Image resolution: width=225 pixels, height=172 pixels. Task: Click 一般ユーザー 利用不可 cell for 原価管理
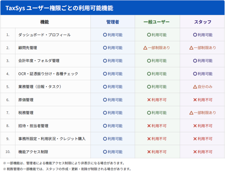[x=157, y=100]
